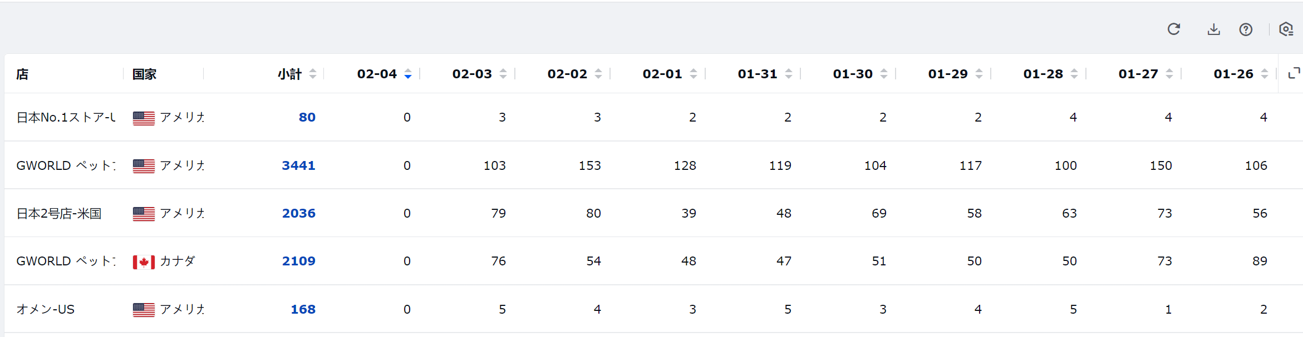Viewport: 1303px width, 337px height.
Task: Select the 日本No.1ストア row
Action: click(653, 117)
